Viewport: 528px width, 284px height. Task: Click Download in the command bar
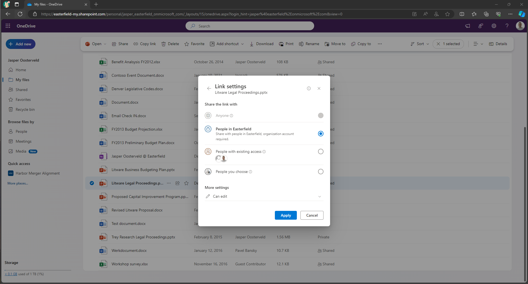pos(261,44)
